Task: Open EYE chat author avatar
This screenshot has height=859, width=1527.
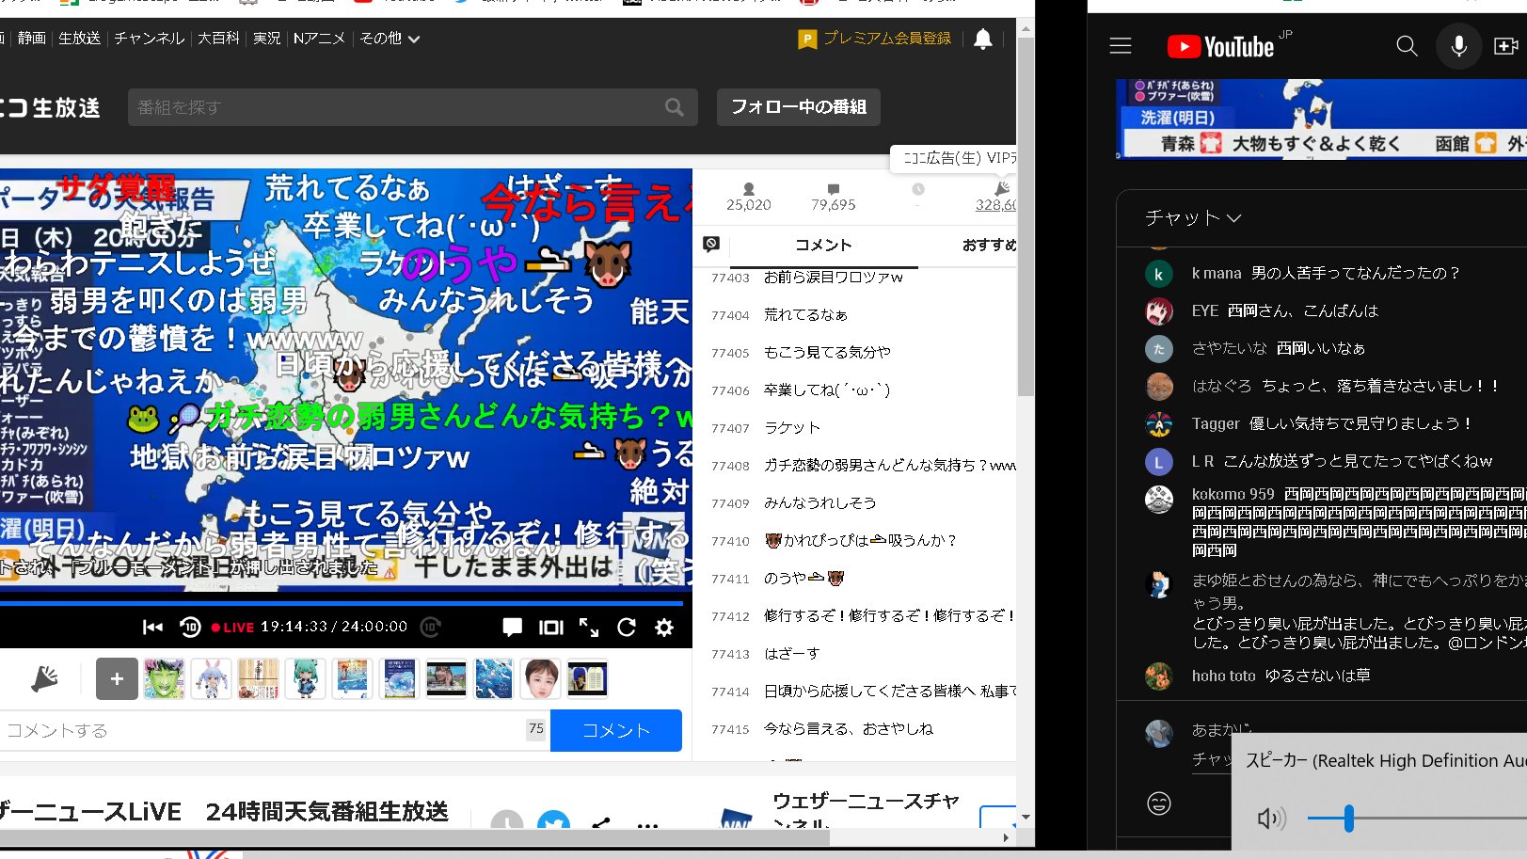Action: [1158, 311]
